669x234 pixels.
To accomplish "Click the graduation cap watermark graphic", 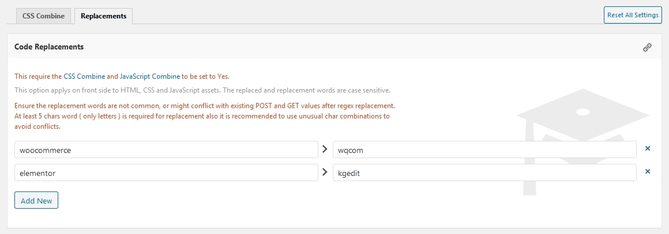I will click(583, 141).
